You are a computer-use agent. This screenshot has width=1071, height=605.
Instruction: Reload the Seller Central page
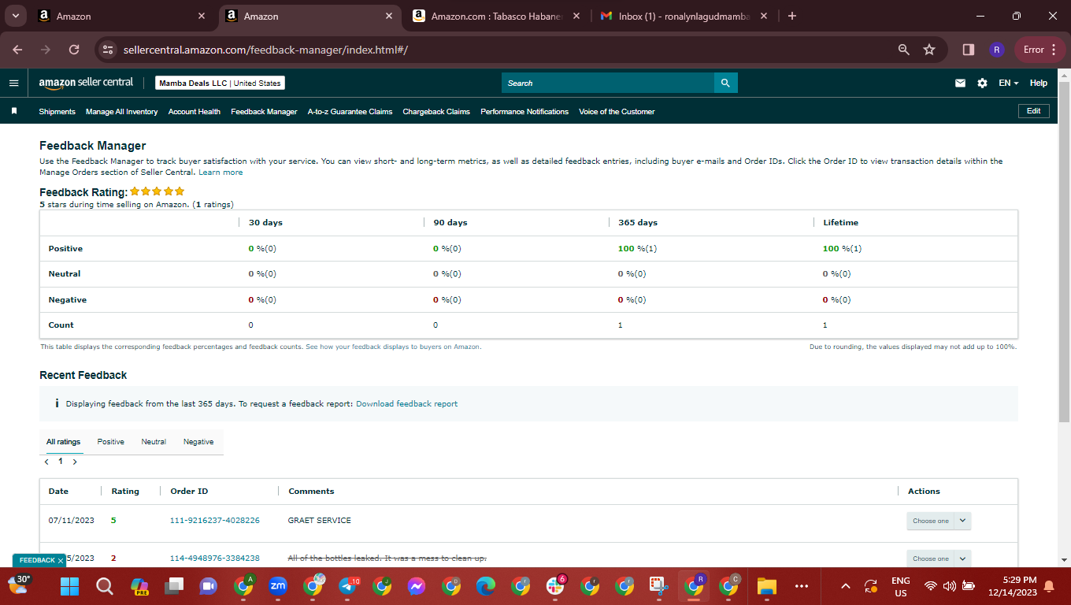coord(74,50)
